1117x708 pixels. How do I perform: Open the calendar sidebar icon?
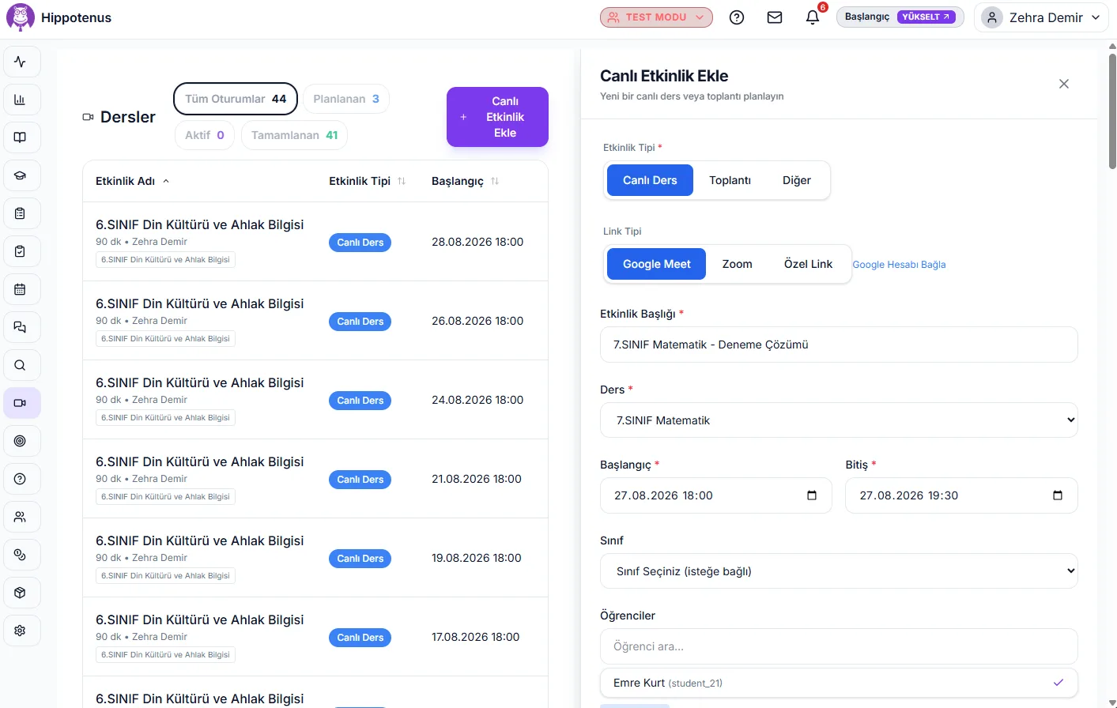point(21,289)
